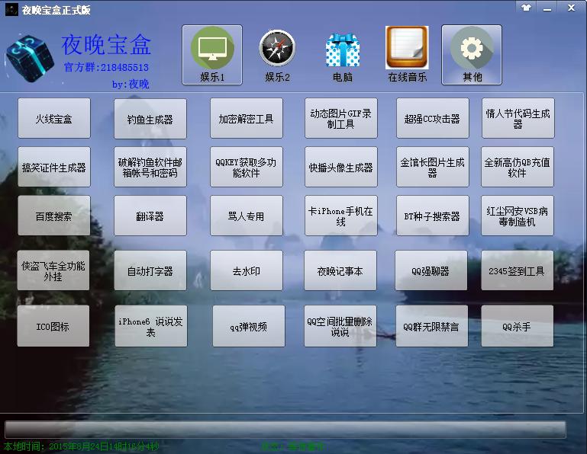Open 红尘网安USB病毒制造机 button
This screenshot has height=454, width=587.
pyautogui.click(x=518, y=216)
